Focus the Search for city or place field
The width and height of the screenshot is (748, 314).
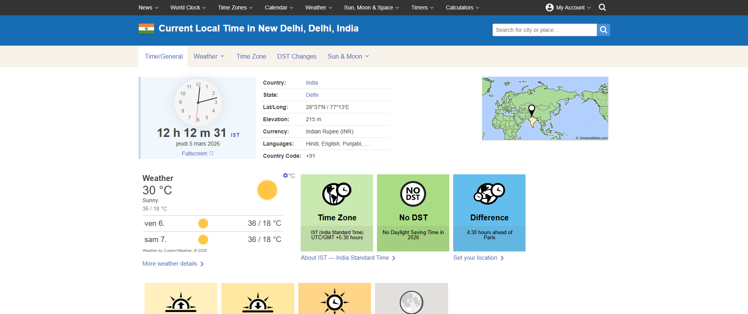tap(544, 30)
